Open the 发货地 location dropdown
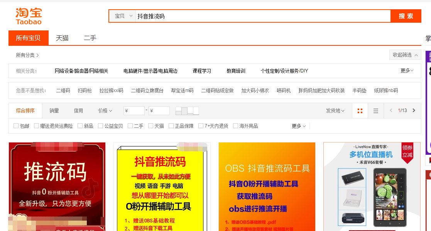 click(335, 110)
